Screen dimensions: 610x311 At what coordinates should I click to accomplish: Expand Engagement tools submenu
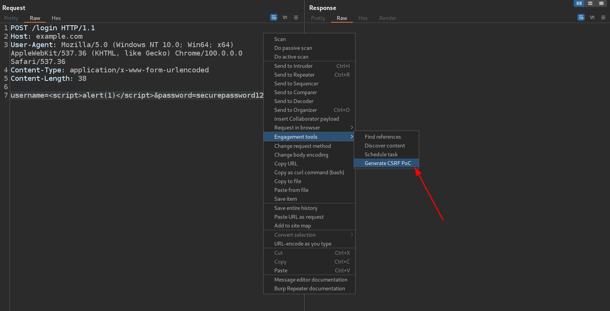(309, 137)
